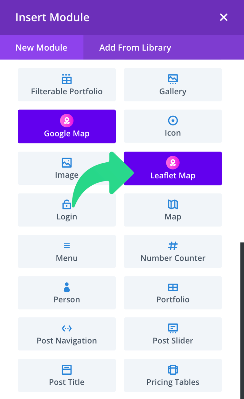Viewport: 244px width, 399px height.
Task: Select the Login padlock icon
Action: pyautogui.click(x=67, y=204)
